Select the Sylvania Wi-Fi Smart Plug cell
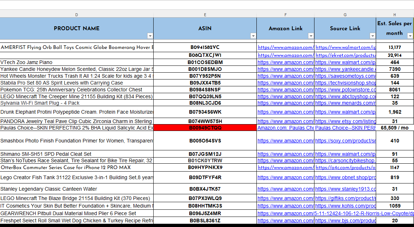 [x=76, y=103]
